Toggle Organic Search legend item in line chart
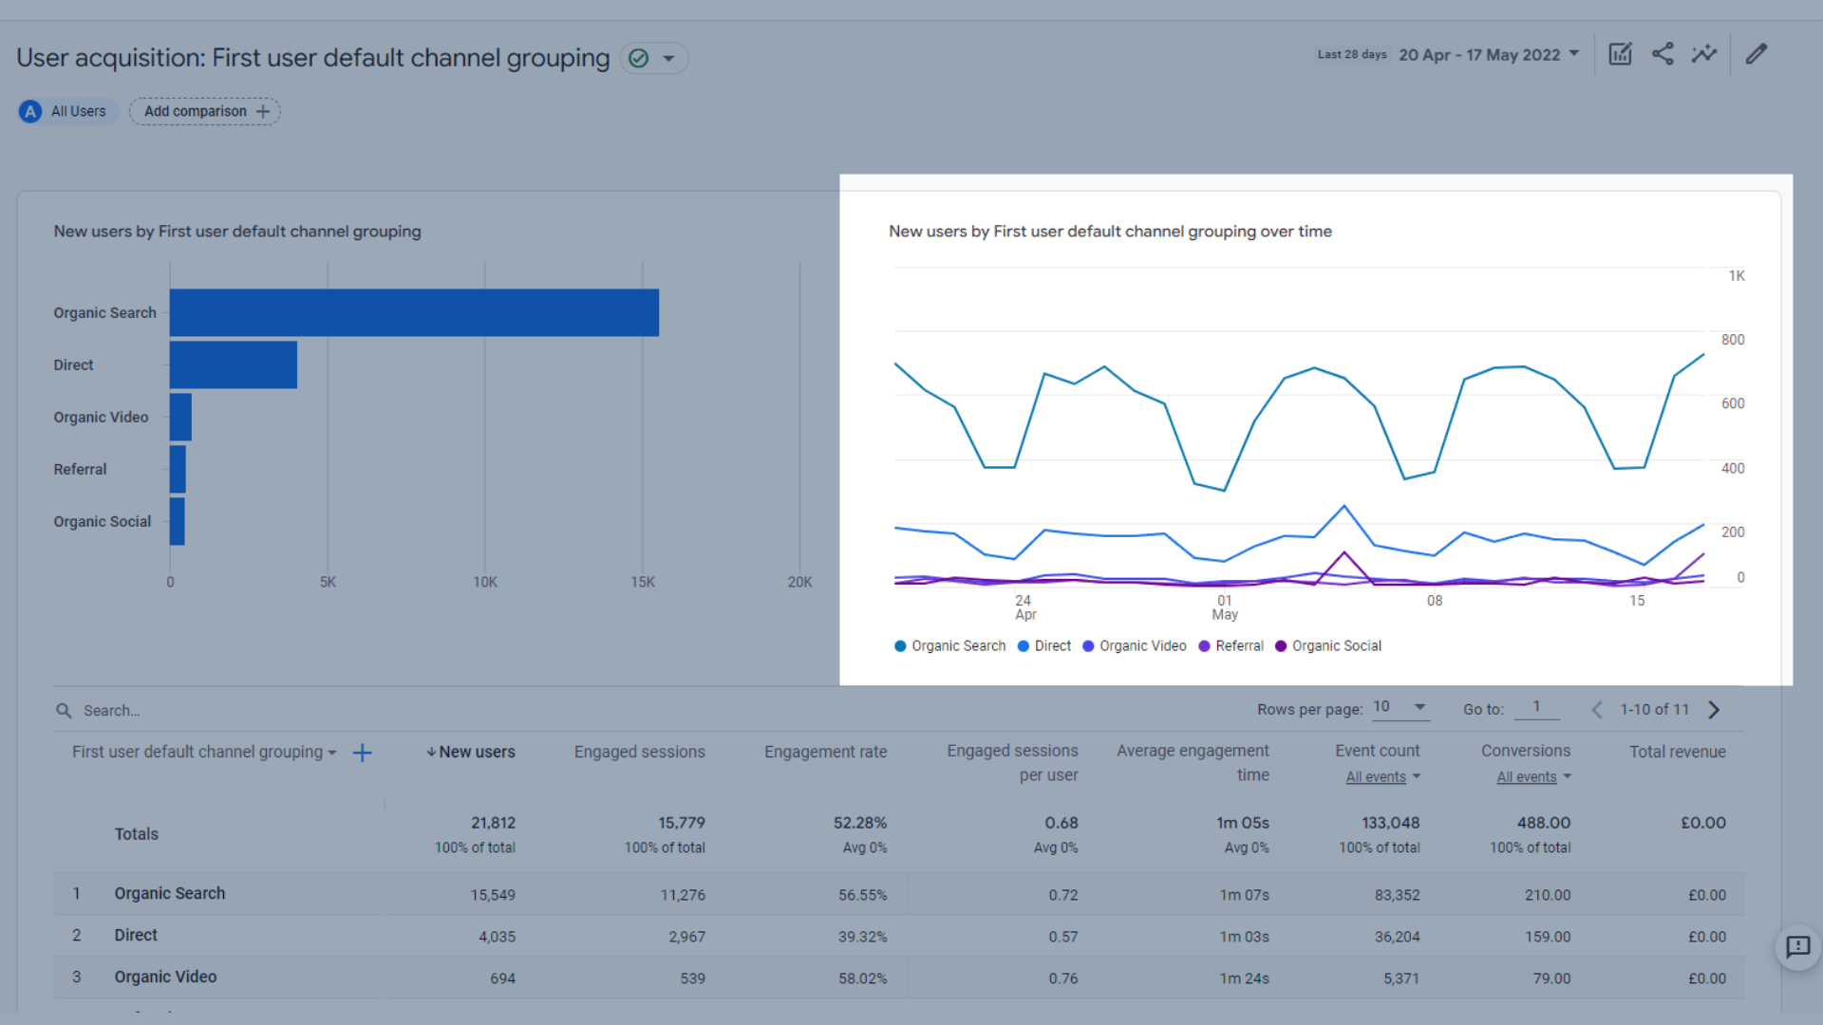1823x1025 pixels. 949,646
